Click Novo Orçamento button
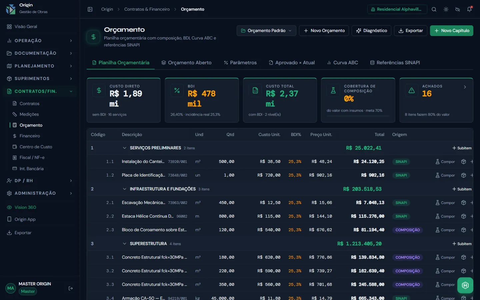The width and height of the screenshot is (480, 300). pos(324,31)
